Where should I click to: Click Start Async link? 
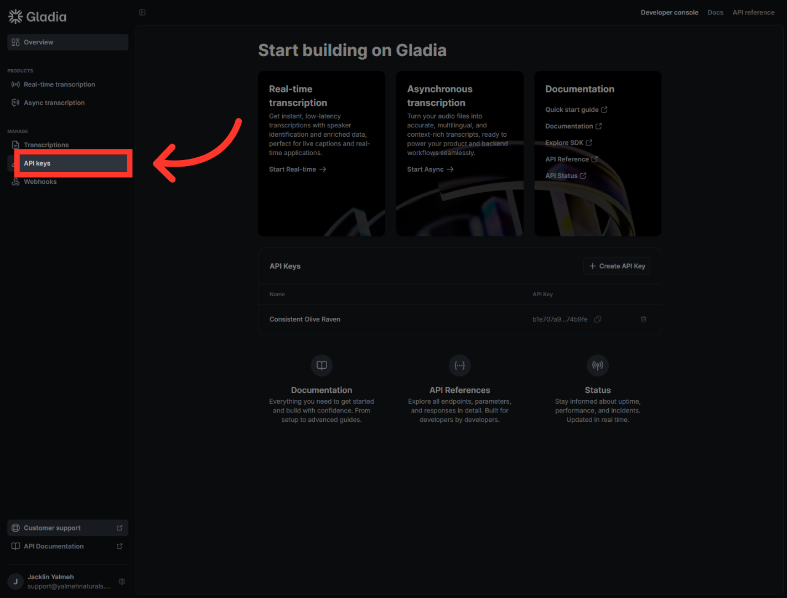[431, 169]
